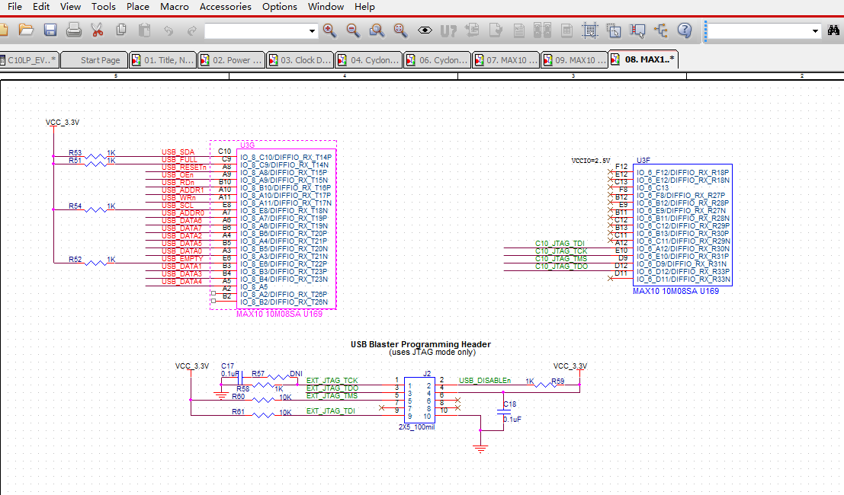Select the C10_JTAG_TDI net label
Viewport: 844px width, 495px height.
coord(560,244)
